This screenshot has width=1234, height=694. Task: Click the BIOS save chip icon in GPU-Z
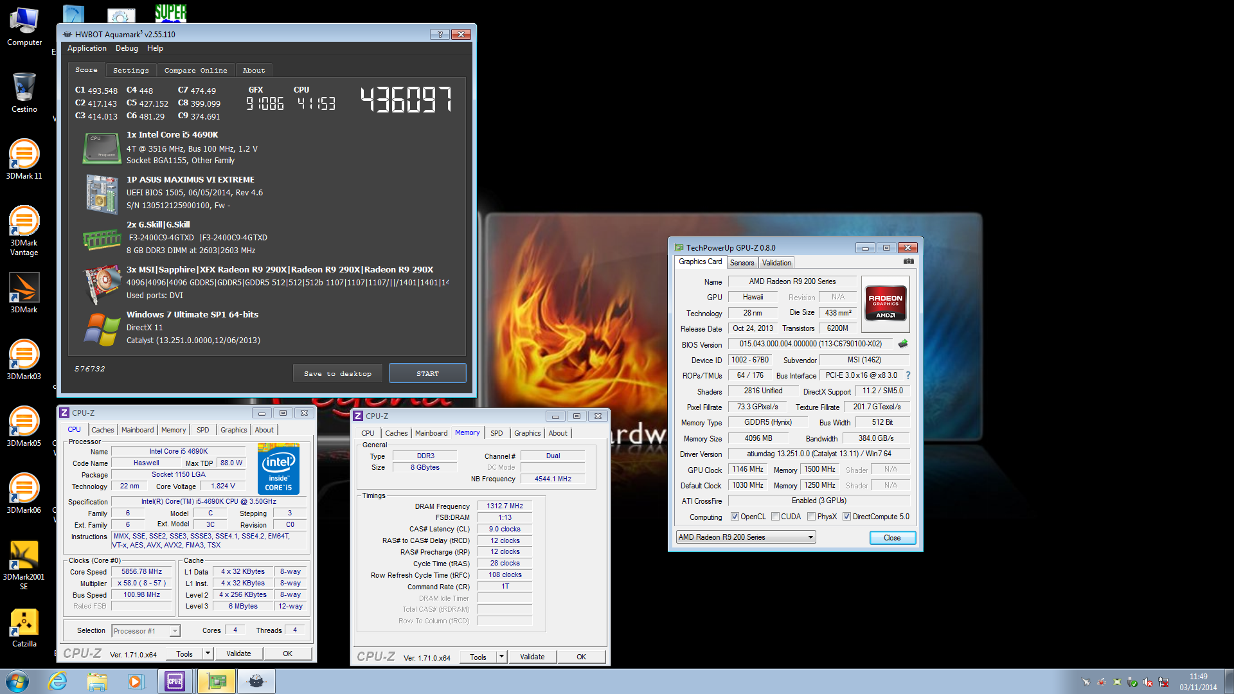pos(903,344)
